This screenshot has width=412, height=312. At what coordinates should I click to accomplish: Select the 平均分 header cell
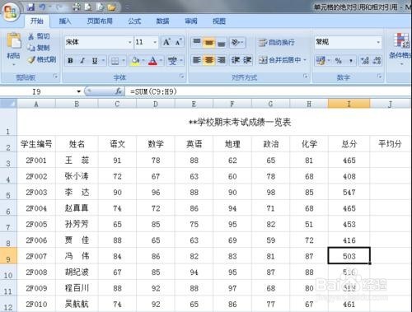click(390, 143)
